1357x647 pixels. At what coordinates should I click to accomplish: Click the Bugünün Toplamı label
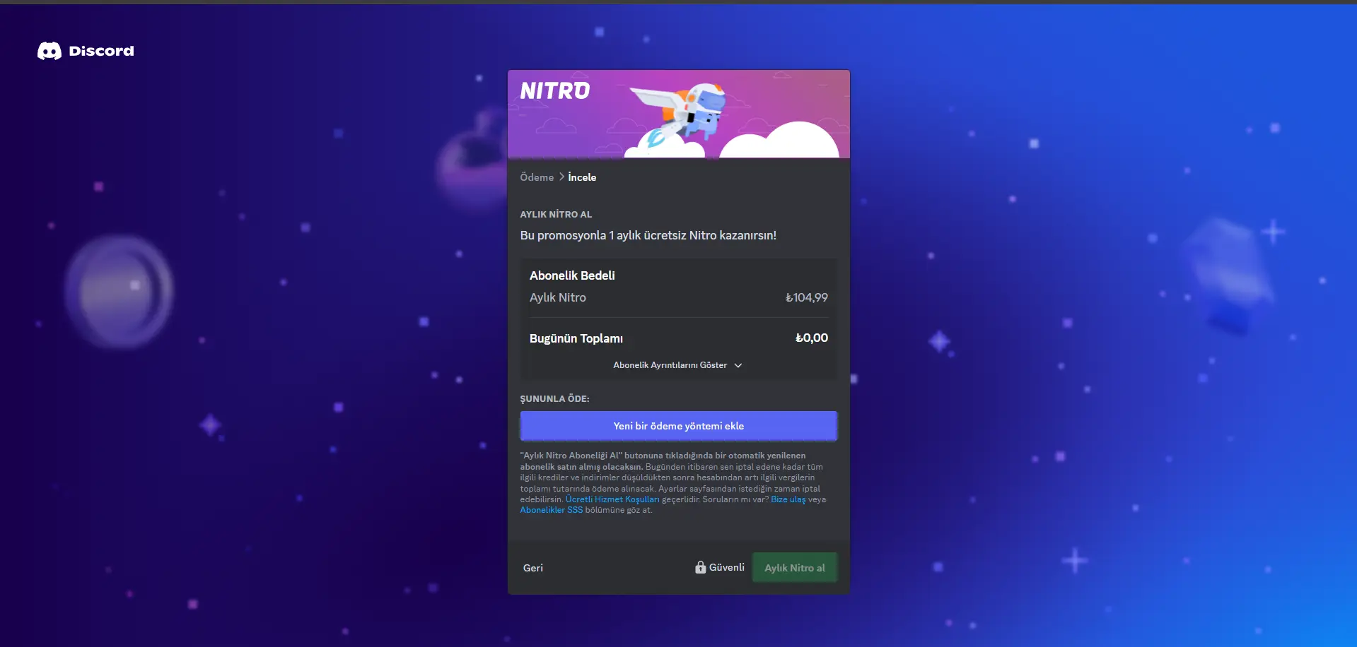point(576,338)
